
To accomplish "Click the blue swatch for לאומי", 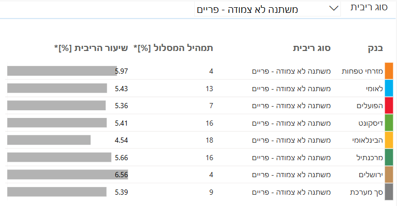I will coord(389,88).
